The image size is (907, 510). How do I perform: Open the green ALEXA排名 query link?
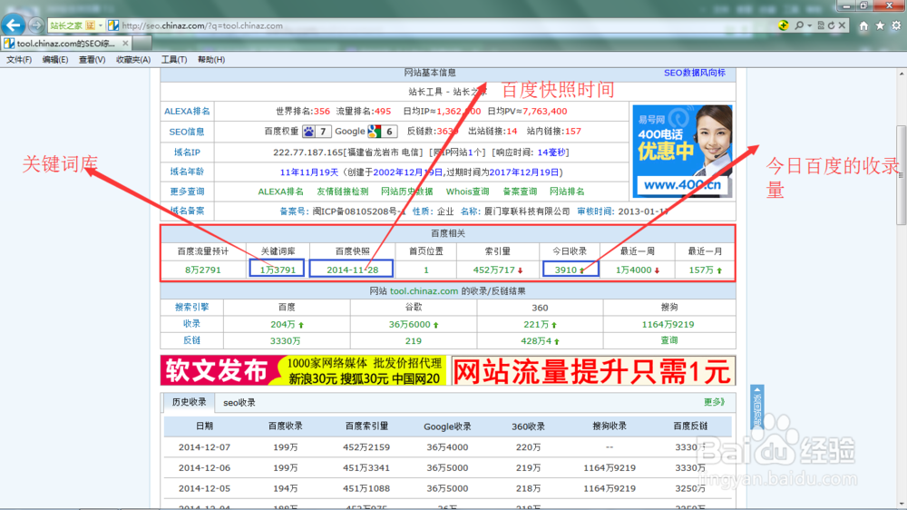[x=280, y=191]
